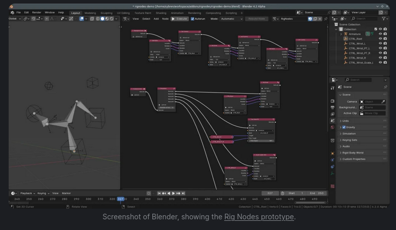Jump to the timeline end frame
The image size is (396, 230).
(183, 193)
